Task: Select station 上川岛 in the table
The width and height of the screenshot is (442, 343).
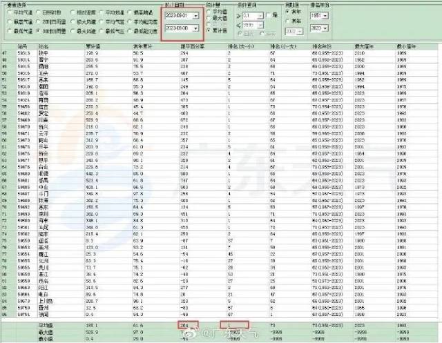Action: pos(46,301)
